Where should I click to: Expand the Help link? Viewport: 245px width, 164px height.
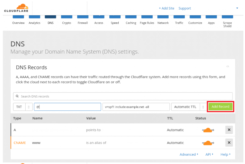[x=225, y=154]
